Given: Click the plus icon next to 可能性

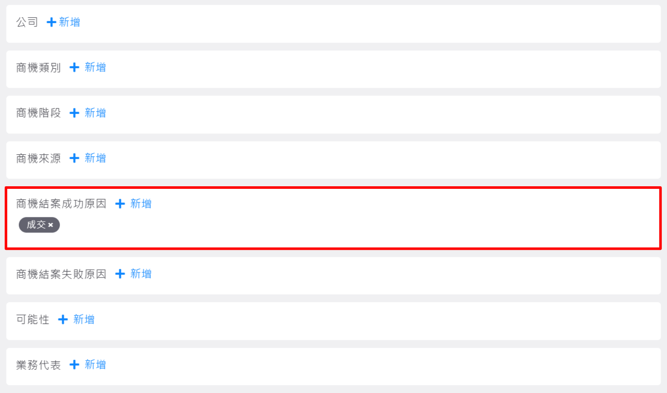Looking at the screenshot, I should (x=63, y=319).
